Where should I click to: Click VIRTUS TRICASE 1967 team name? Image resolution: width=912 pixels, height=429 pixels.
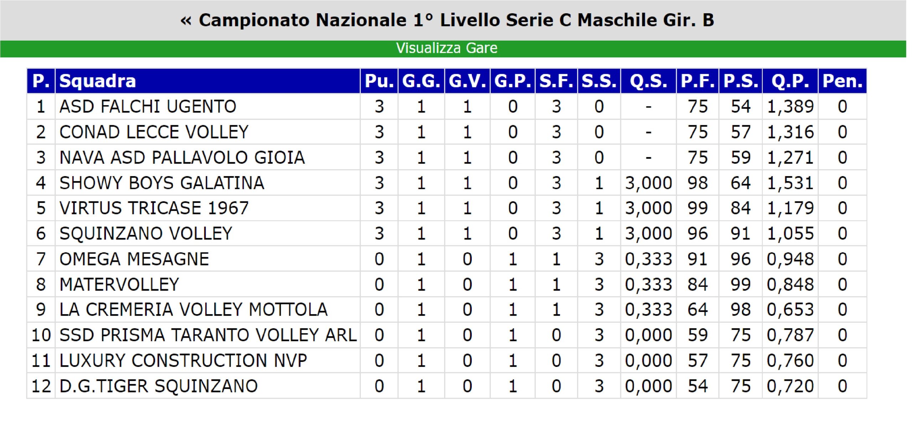coord(154,208)
